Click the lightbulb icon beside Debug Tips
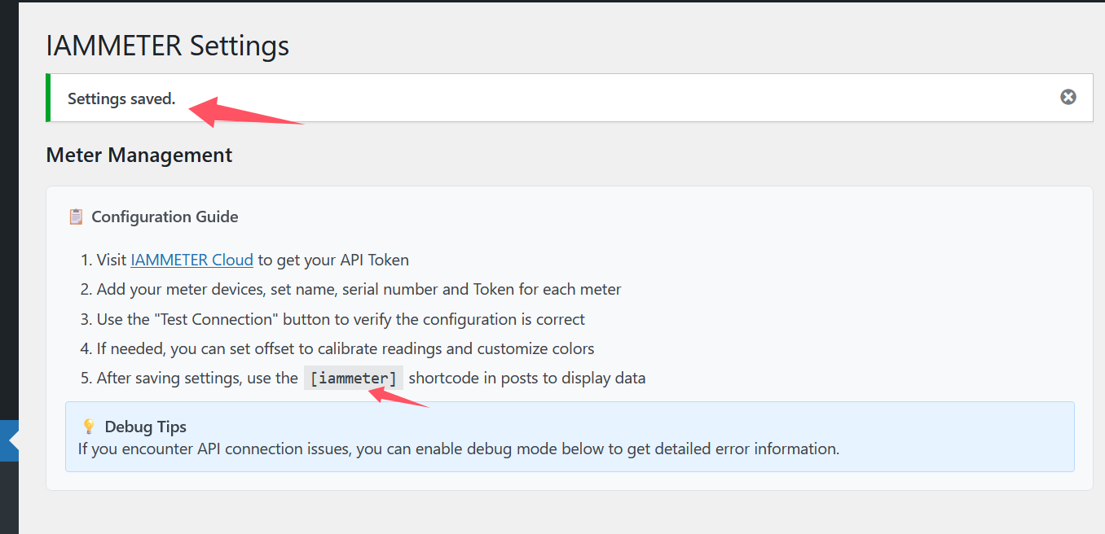Image resolution: width=1105 pixels, height=534 pixels. (89, 427)
